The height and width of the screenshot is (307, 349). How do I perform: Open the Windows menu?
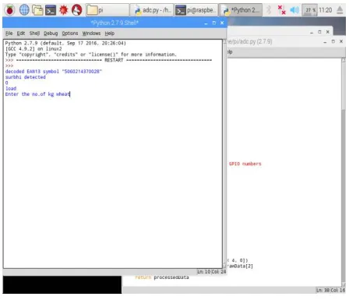(x=91, y=34)
